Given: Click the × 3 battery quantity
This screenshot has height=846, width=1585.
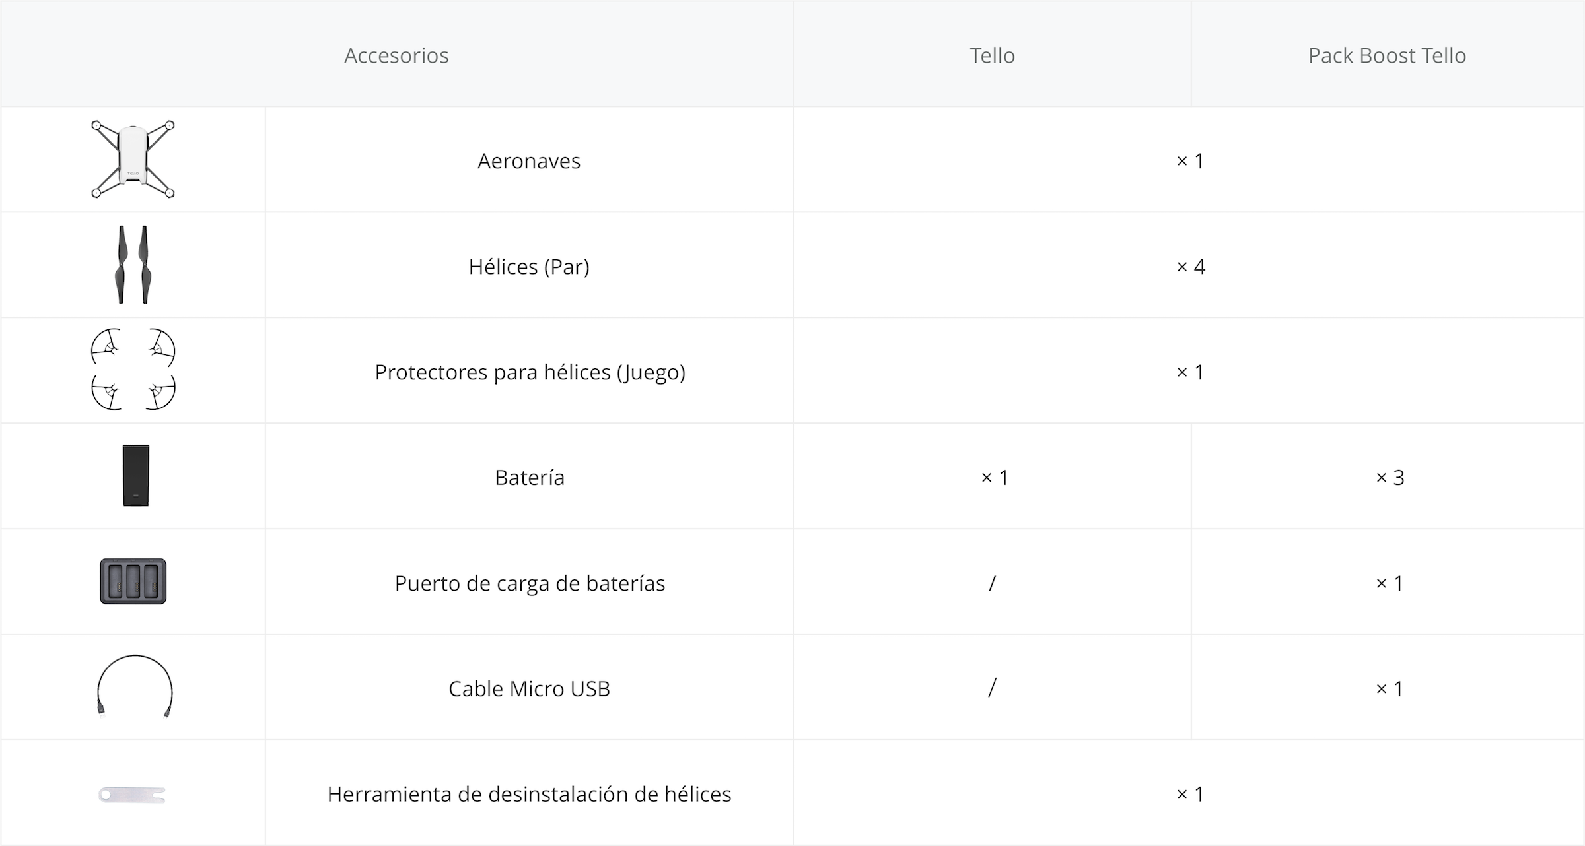Looking at the screenshot, I should click(1390, 478).
